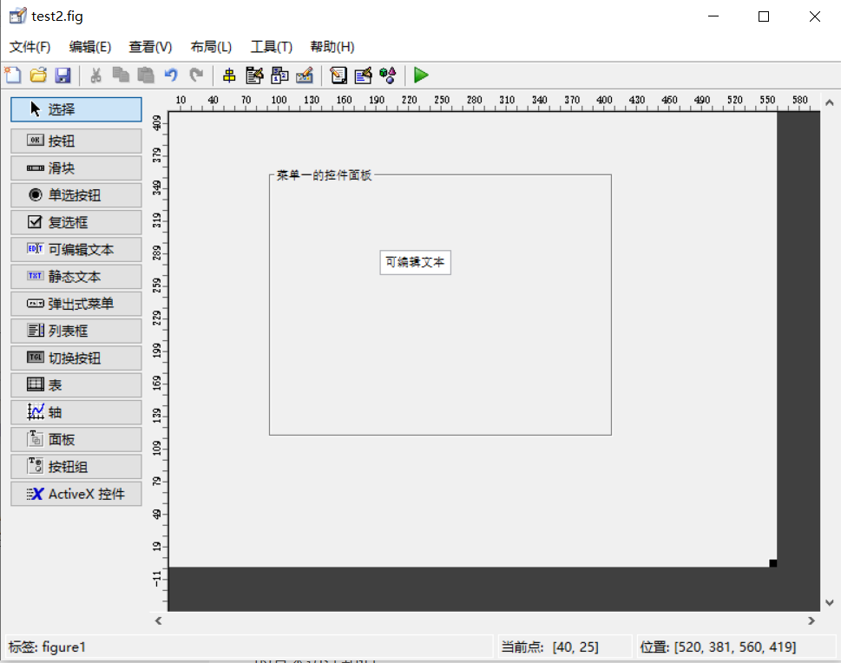Open the object browser icon
This screenshot has height=663, width=841.
pyautogui.click(x=387, y=75)
